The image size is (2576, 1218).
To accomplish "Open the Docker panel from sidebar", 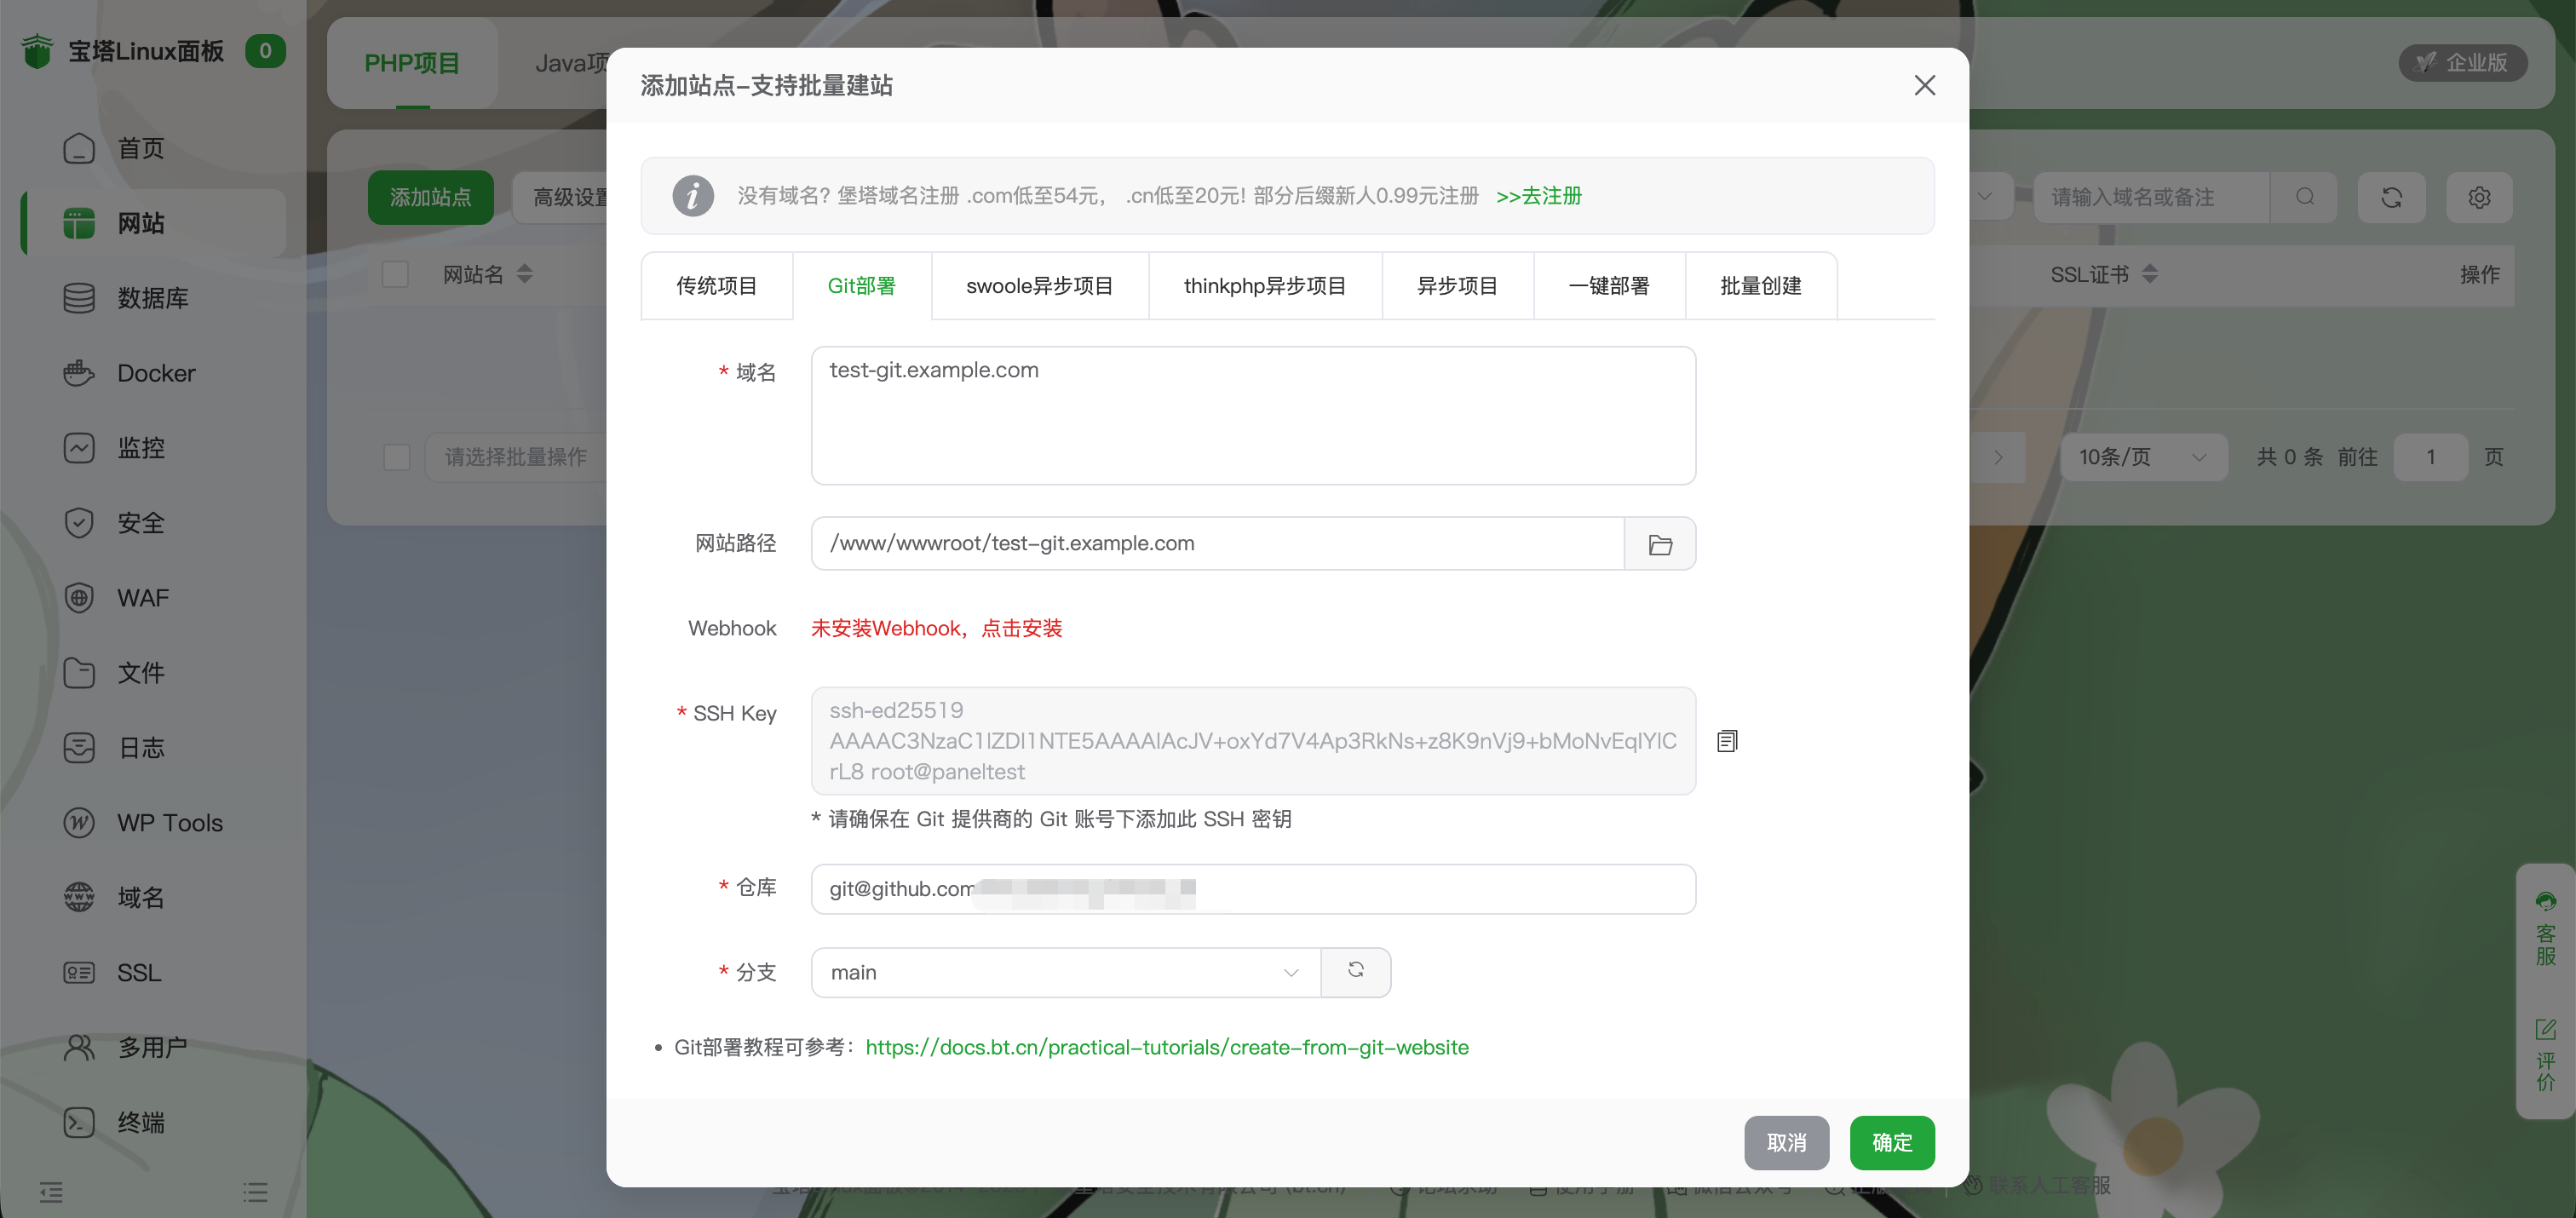I will click(x=155, y=372).
